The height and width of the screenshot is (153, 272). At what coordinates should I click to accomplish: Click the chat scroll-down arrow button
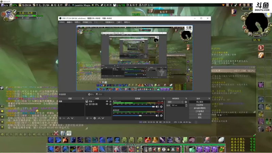2,122
